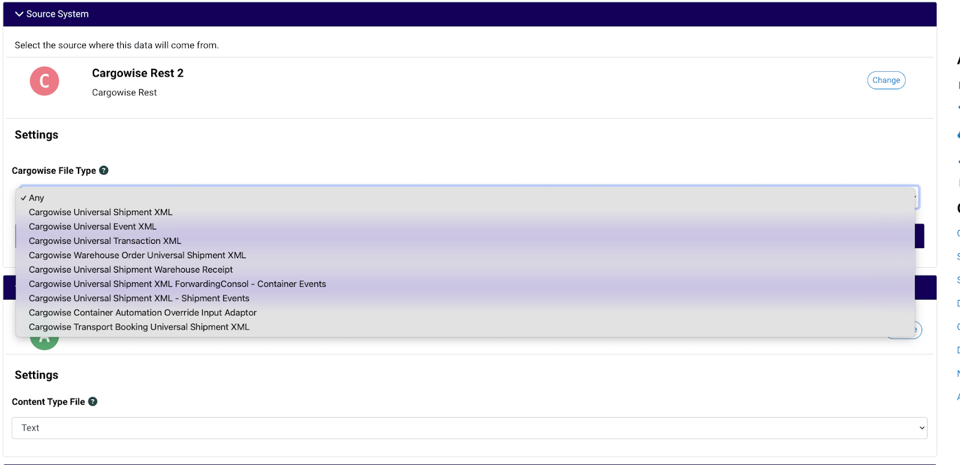Open help icon next to Cargowise File Type
Viewport: 960px width, 465px height.
pyautogui.click(x=104, y=170)
